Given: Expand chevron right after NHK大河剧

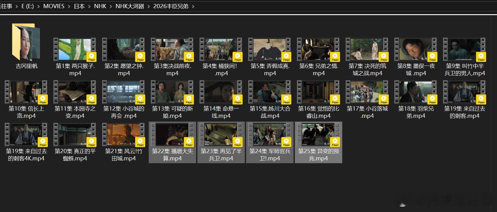Looking at the screenshot, I should tap(149, 6).
